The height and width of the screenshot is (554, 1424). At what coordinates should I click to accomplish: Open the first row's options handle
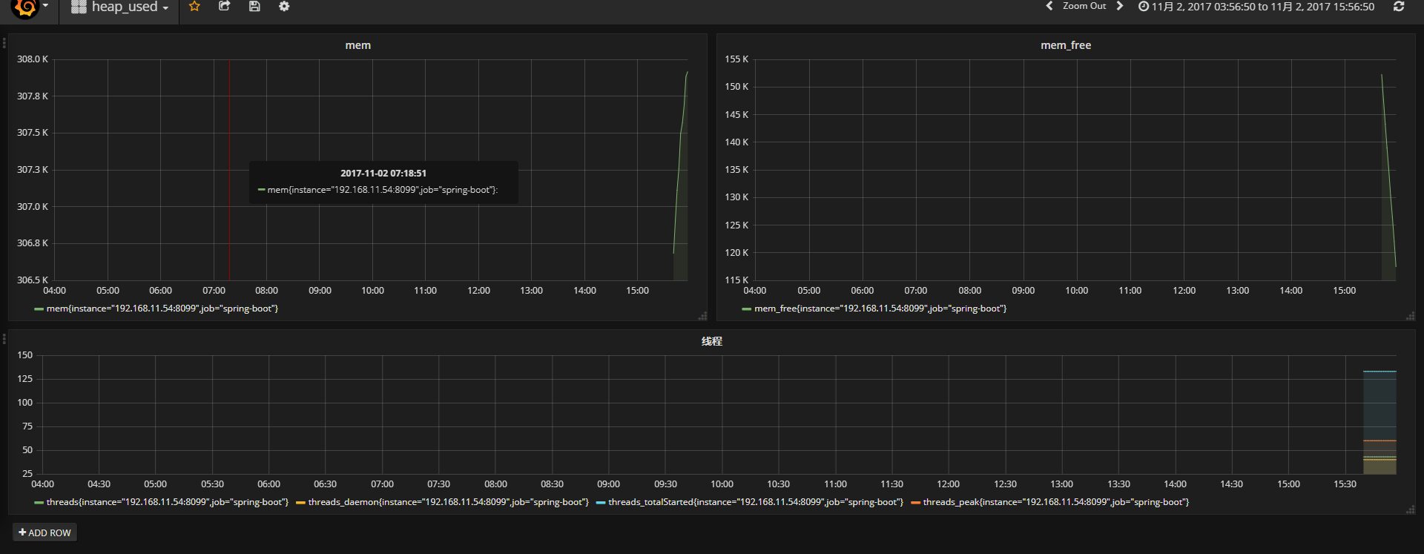tap(4, 43)
